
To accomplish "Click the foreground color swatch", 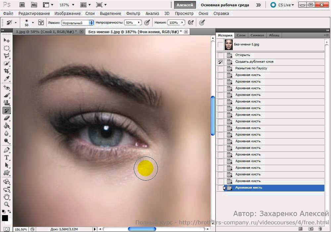I will (5, 218).
